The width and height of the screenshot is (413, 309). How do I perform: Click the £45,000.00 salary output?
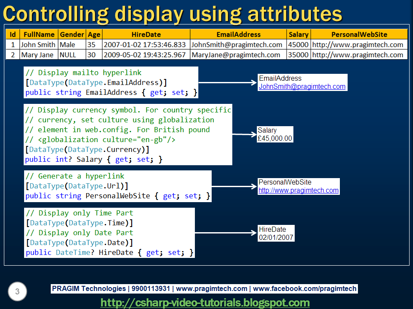275,139
